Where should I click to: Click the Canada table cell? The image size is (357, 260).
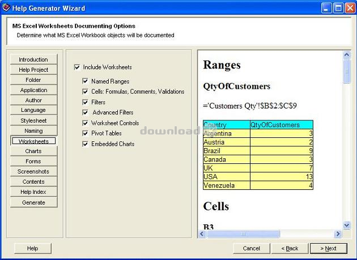coord(227,159)
